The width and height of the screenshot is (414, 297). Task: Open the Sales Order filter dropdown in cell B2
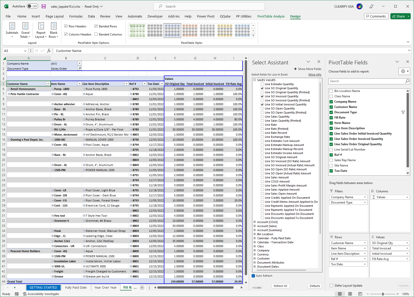(x=79, y=68)
